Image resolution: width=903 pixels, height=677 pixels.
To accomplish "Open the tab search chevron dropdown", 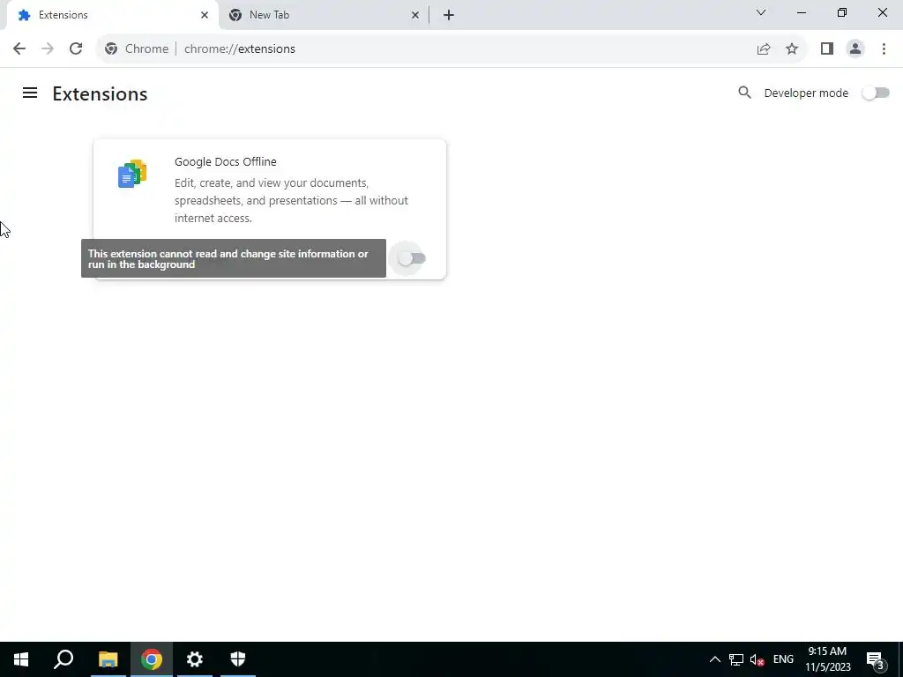I will [761, 12].
